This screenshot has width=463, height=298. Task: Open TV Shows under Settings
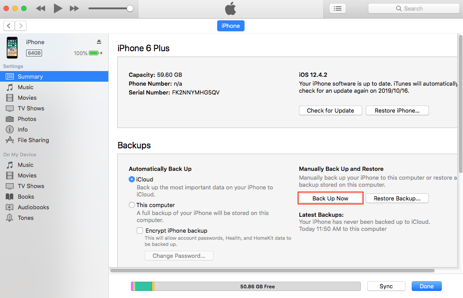click(x=54, y=109)
